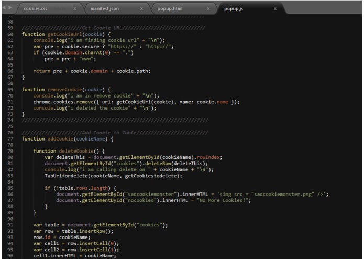Click "i deleted the cookie" string
Screen dimensions: 364x259
pyautogui.click(x=99, y=108)
